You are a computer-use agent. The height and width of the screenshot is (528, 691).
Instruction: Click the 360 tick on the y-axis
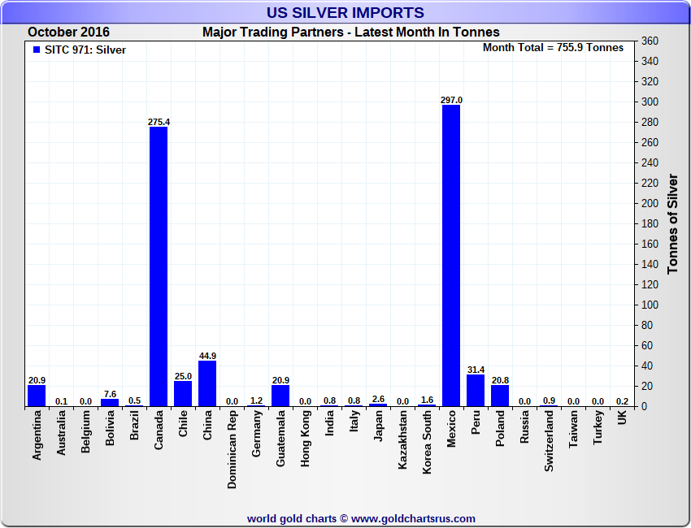pyautogui.click(x=650, y=41)
